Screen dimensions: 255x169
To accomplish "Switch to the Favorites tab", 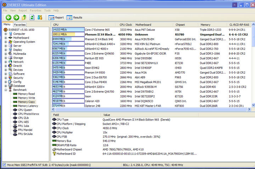I will pos(20,25).
